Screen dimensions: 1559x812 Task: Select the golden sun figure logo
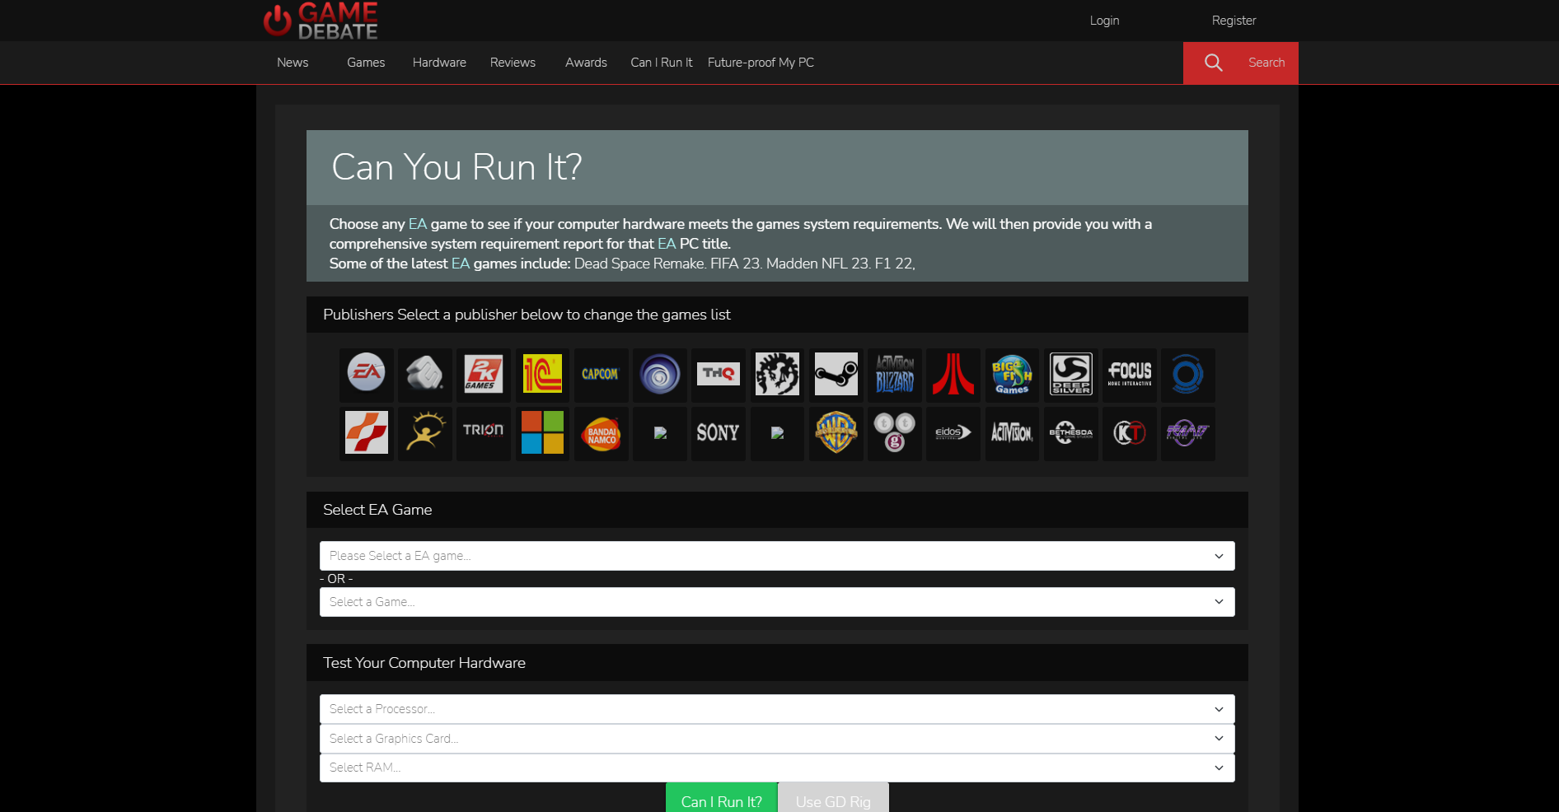coord(424,432)
